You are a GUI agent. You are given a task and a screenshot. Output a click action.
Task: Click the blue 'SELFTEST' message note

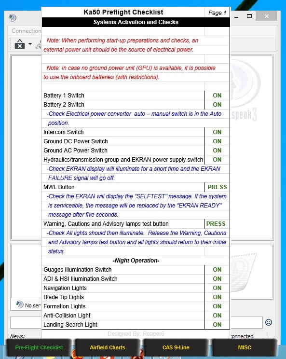136,205
